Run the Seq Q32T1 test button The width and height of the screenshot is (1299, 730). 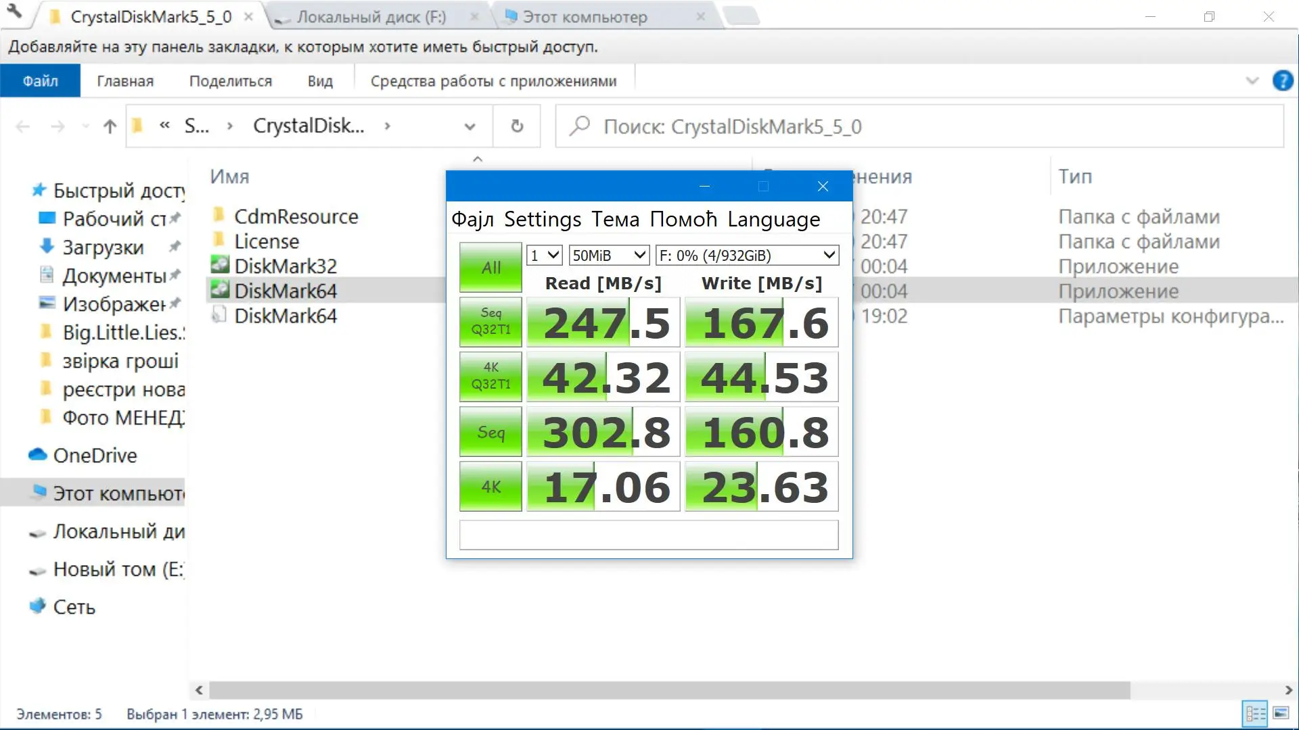[491, 322]
